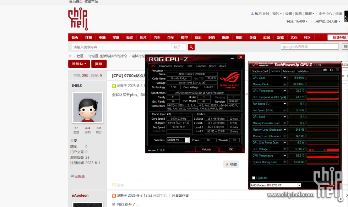Click 发消息 send message link
The image size is (348, 207).
tap(80, 176)
